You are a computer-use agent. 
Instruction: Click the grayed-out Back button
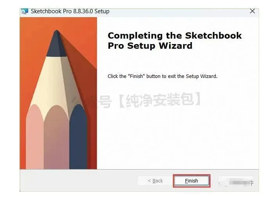(x=155, y=181)
